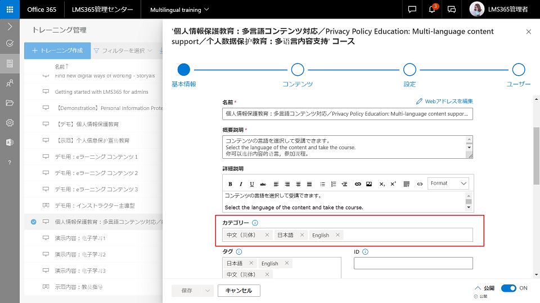Click the 名前 name input field
Screen dimensions: 540x303
348,114
